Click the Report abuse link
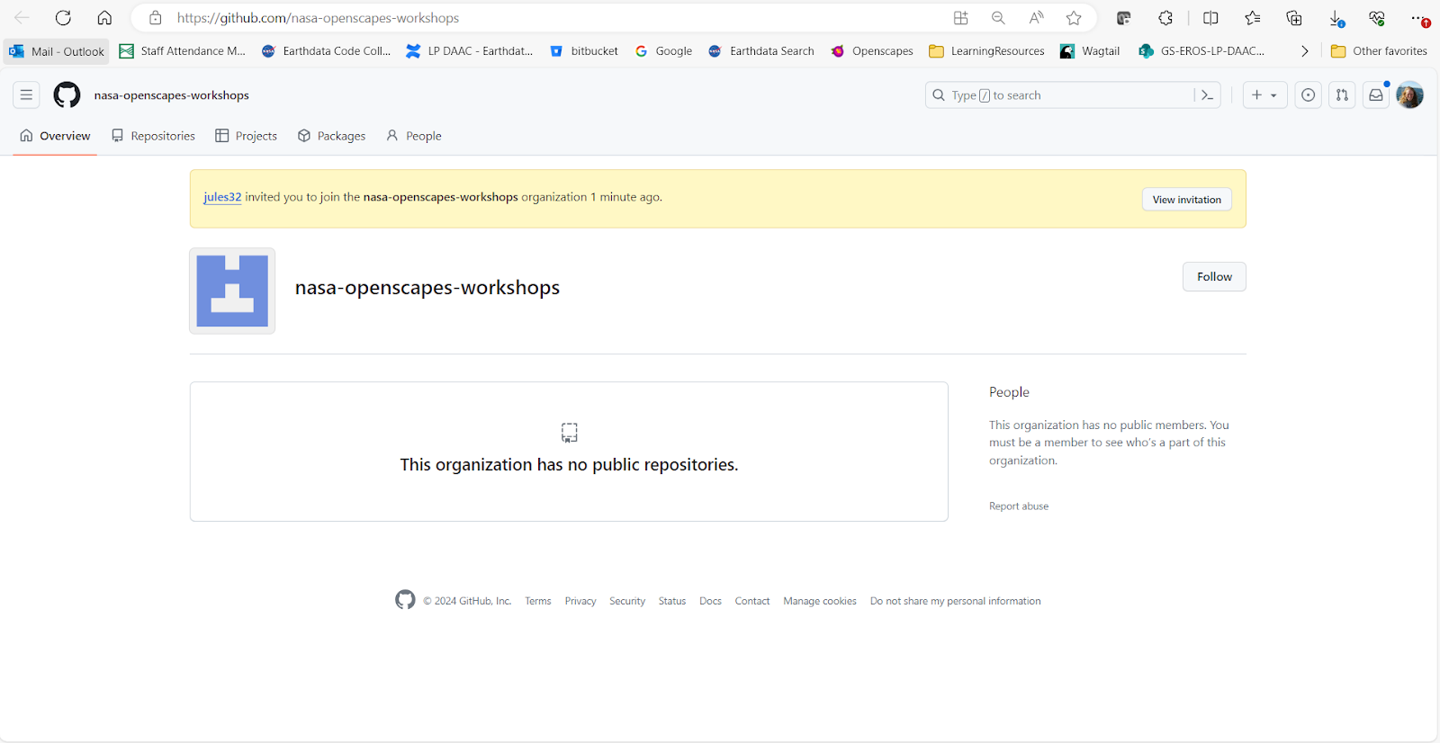The image size is (1440, 743). click(x=1019, y=506)
